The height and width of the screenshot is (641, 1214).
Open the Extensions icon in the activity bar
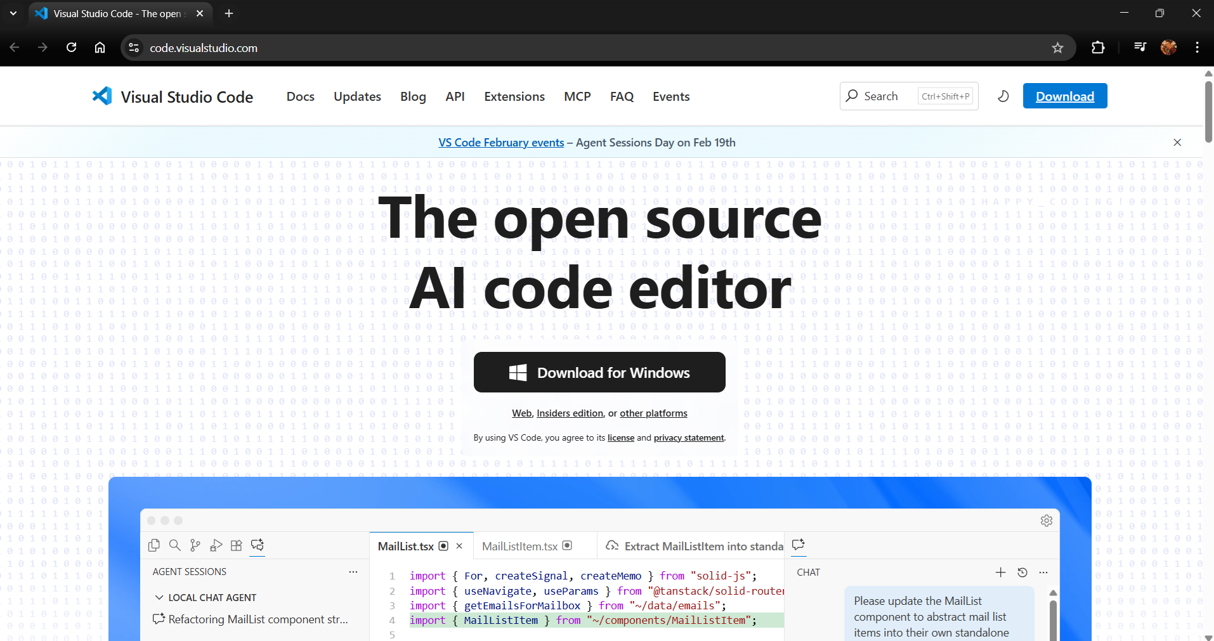pyautogui.click(x=237, y=545)
